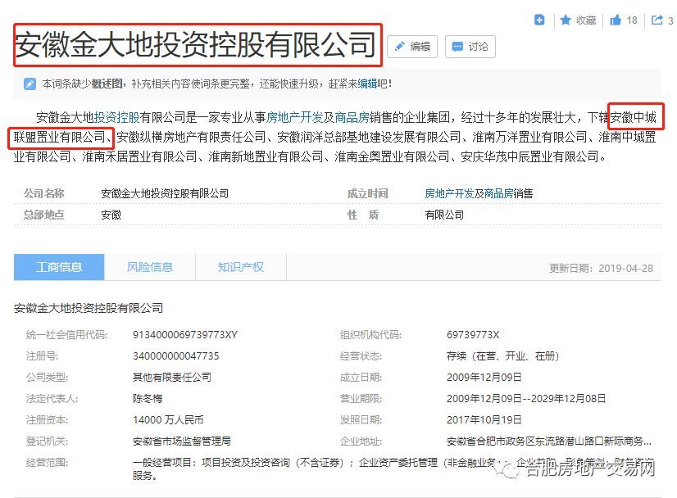The width and height of the screenshot is (677, 498).
Task: Click the 编辑 edit button
Action: coord(412,47)
